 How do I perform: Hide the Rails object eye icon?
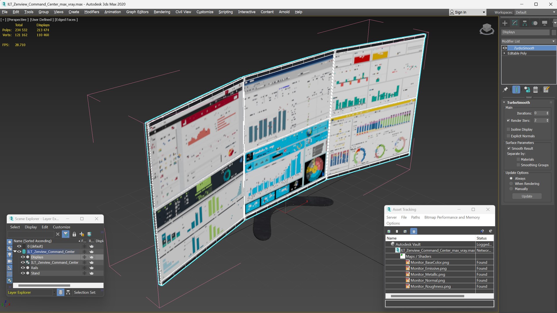23,268
